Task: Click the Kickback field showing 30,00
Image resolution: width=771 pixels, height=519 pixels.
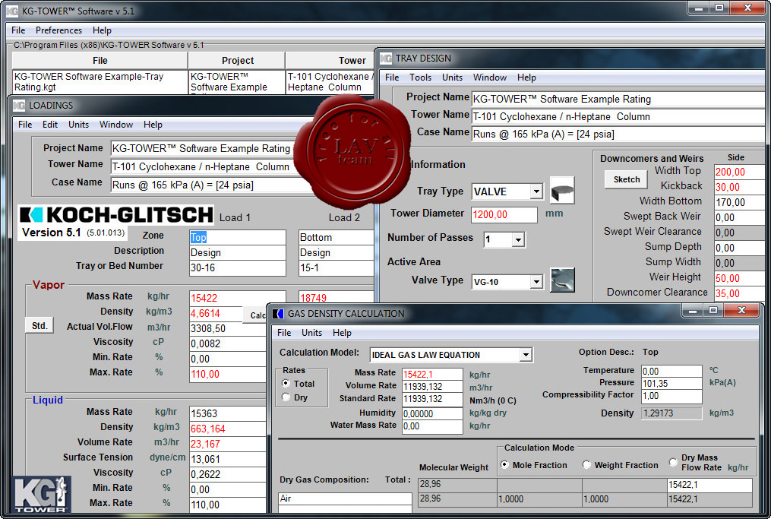Action: coord(741,187)
